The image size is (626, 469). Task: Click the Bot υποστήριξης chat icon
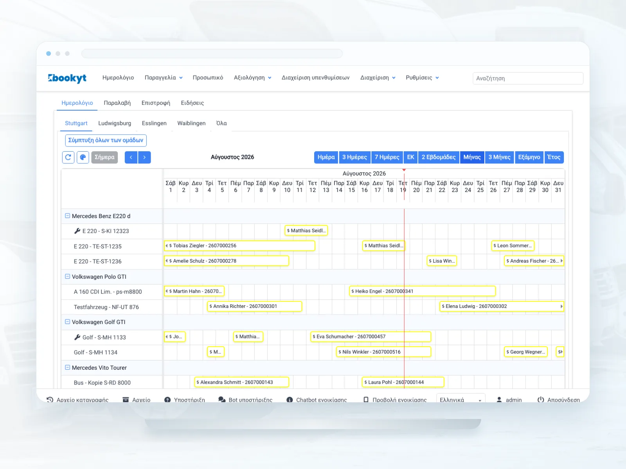click(x=222, y=400)
